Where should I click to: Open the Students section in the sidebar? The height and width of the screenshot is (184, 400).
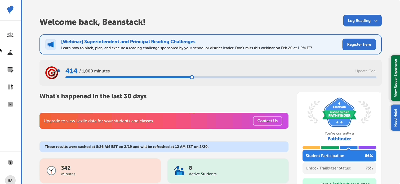click(x=10, y=35)
